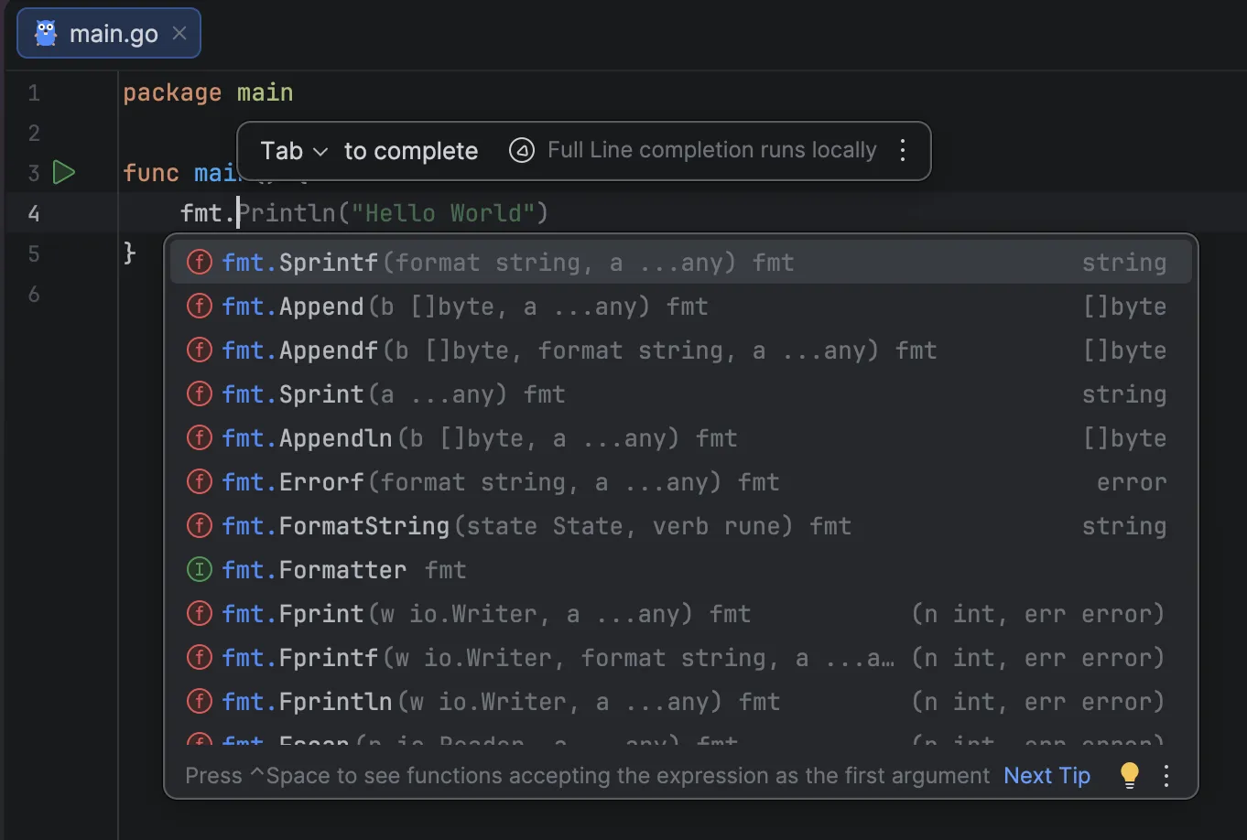
Task: Open completion popup footer options menu
Action: click(x=1166, y=776)
